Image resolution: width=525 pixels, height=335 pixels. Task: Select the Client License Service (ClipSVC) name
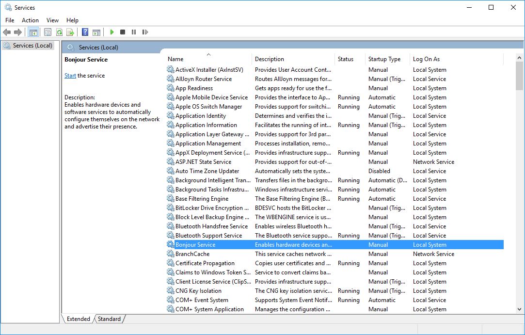click(x=213, y=282)
